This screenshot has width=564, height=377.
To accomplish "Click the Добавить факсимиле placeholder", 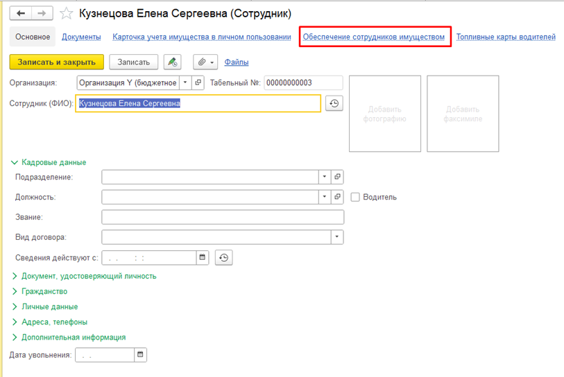I will coord(463,114).
